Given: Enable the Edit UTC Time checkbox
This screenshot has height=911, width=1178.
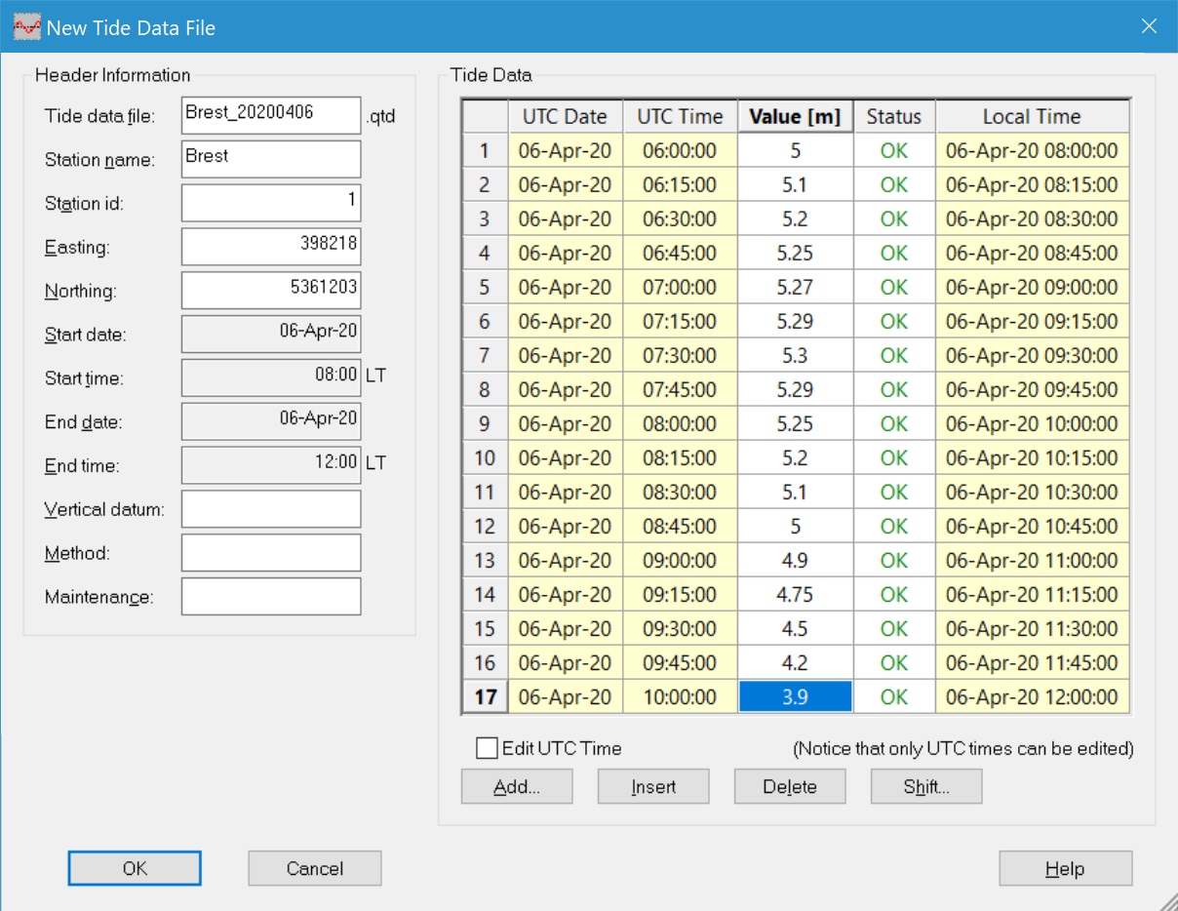Looking at the screenshot, I should [x=487, y=748].
